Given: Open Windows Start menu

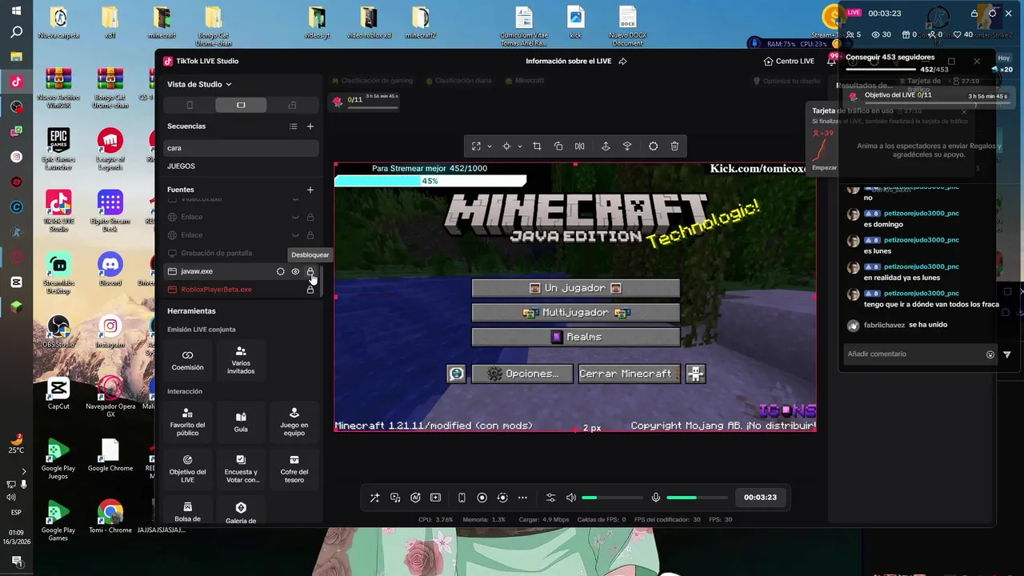Looking at the screenshot, I should click(16, 11).
